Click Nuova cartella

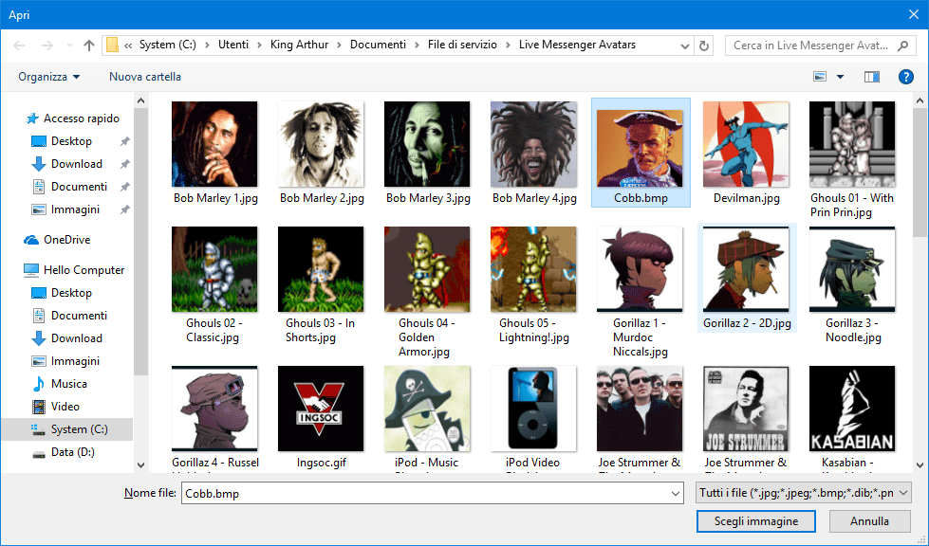point(145,77)
